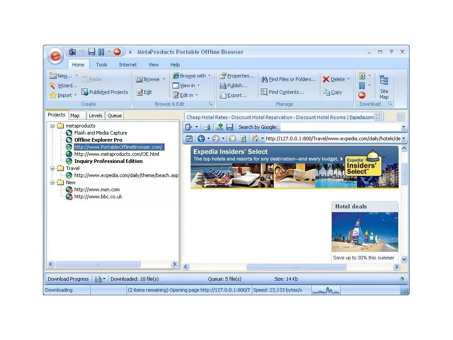The height and width of the screenshot is (340, 453).
Task: Click the first quick access toolbar icon
Action: [x=72, y=52]
